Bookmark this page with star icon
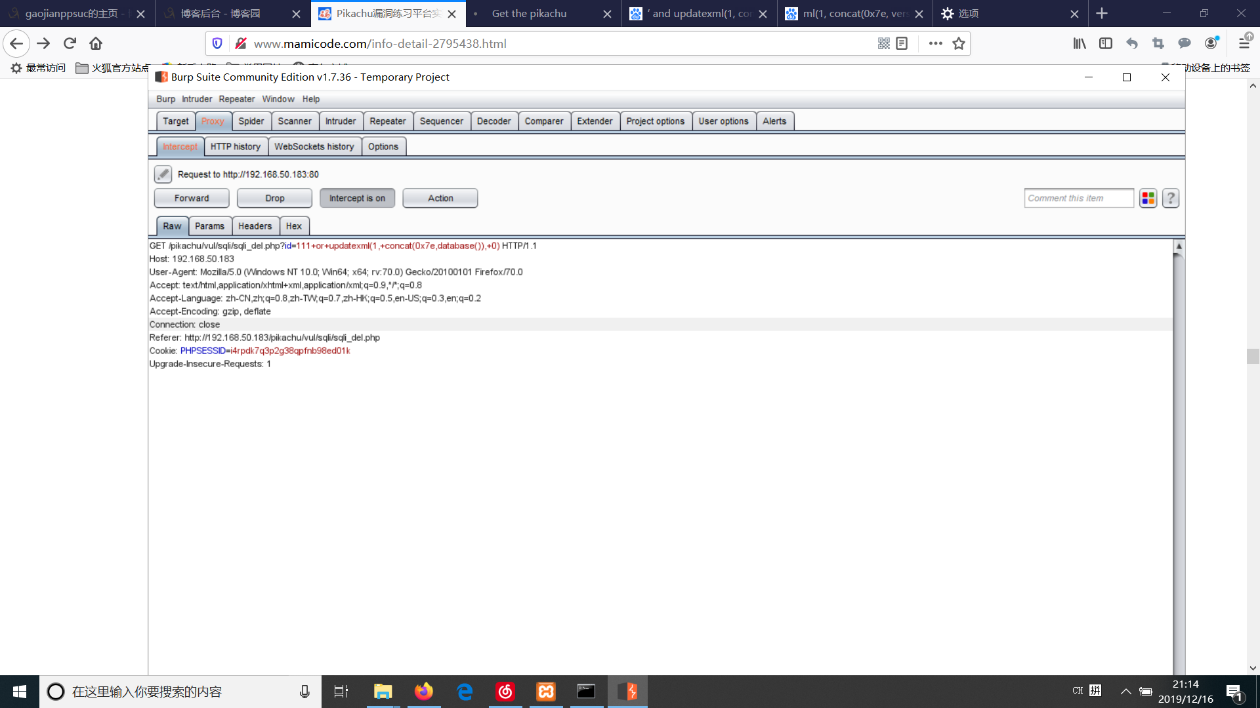Viewport: 1260px width, 708px height. click(959, 43)
